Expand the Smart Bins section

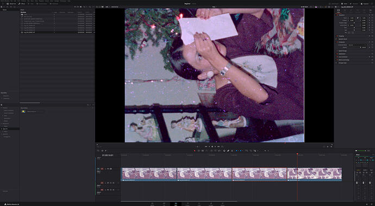tap(4, 93)
